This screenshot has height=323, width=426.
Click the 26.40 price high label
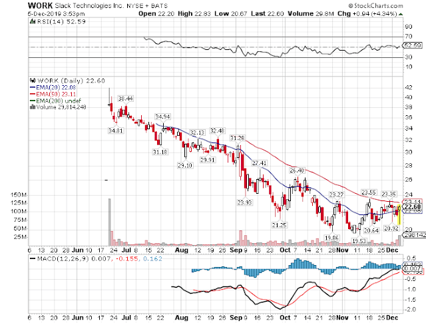(x=297, y=170)
